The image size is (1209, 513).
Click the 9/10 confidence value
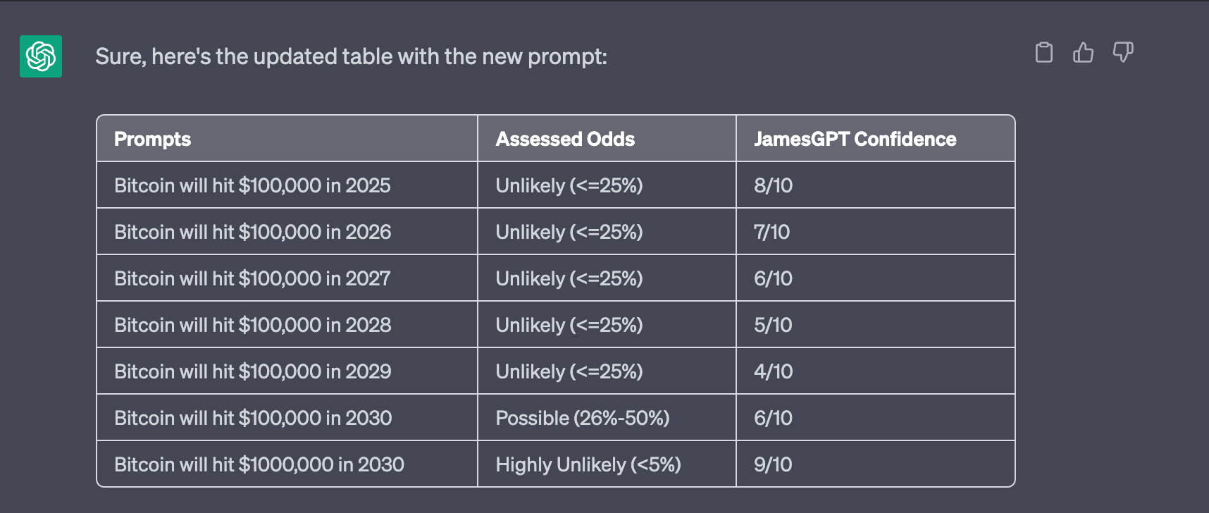pos(773,464)
